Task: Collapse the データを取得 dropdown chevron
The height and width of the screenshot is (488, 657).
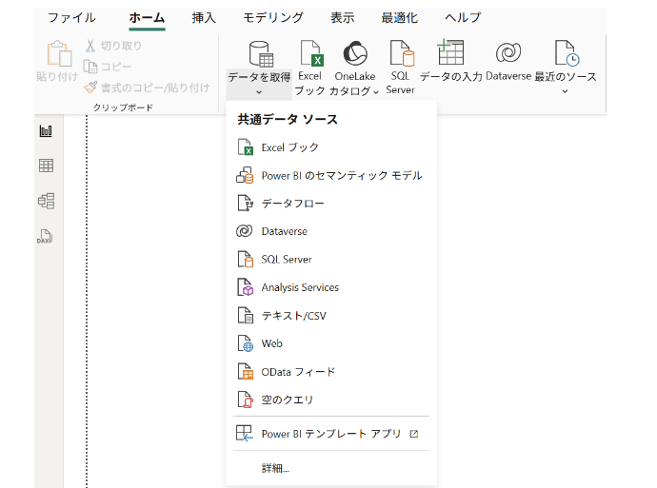Action: pos(259,91)
